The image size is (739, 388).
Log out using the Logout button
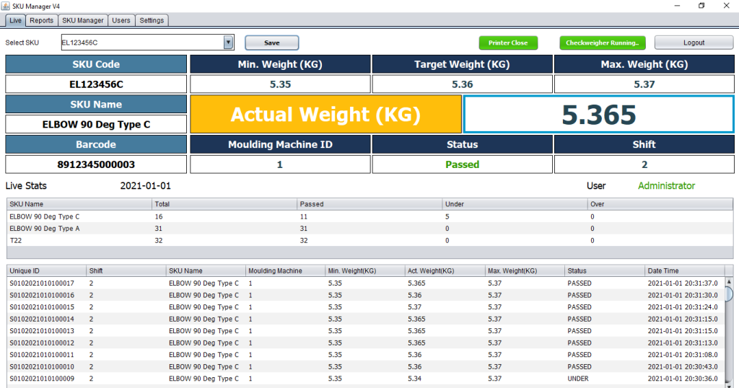point(694,43)
